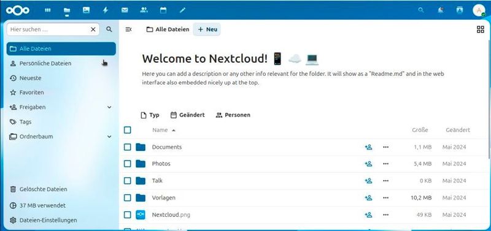491x231 pixels.
Task: Click Alle Dateien breadcrumb
Action: tap(168, 29)
